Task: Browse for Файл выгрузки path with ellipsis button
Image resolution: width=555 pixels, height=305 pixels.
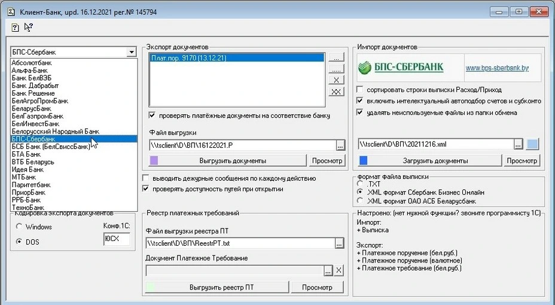Action: 340,145
